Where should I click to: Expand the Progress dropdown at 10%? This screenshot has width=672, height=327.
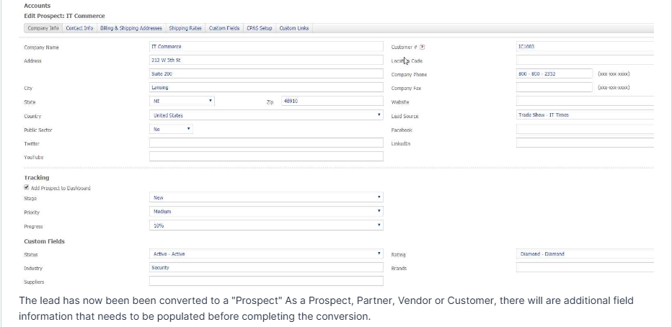(x=265, y=225)
